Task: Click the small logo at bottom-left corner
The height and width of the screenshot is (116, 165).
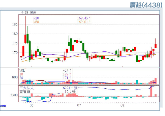Action: (x=3, y=106)
